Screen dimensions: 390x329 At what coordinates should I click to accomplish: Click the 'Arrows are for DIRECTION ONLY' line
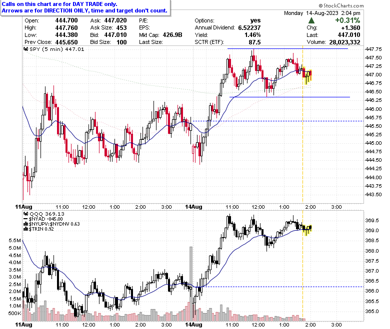(x=84, y=10)
